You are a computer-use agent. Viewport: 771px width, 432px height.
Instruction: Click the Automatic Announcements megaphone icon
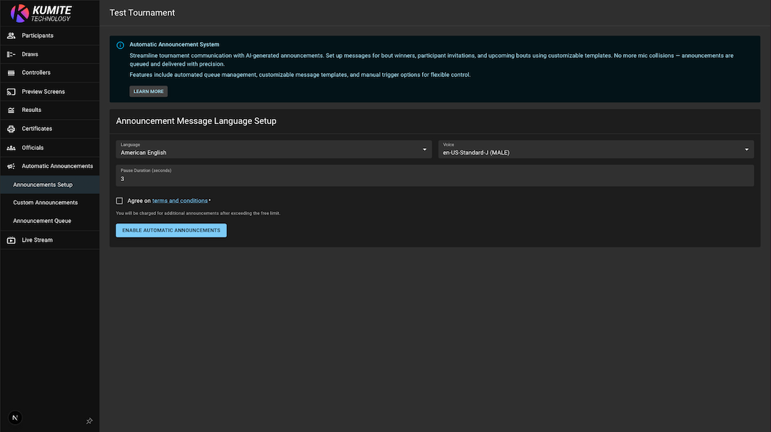tap(11, 166)
